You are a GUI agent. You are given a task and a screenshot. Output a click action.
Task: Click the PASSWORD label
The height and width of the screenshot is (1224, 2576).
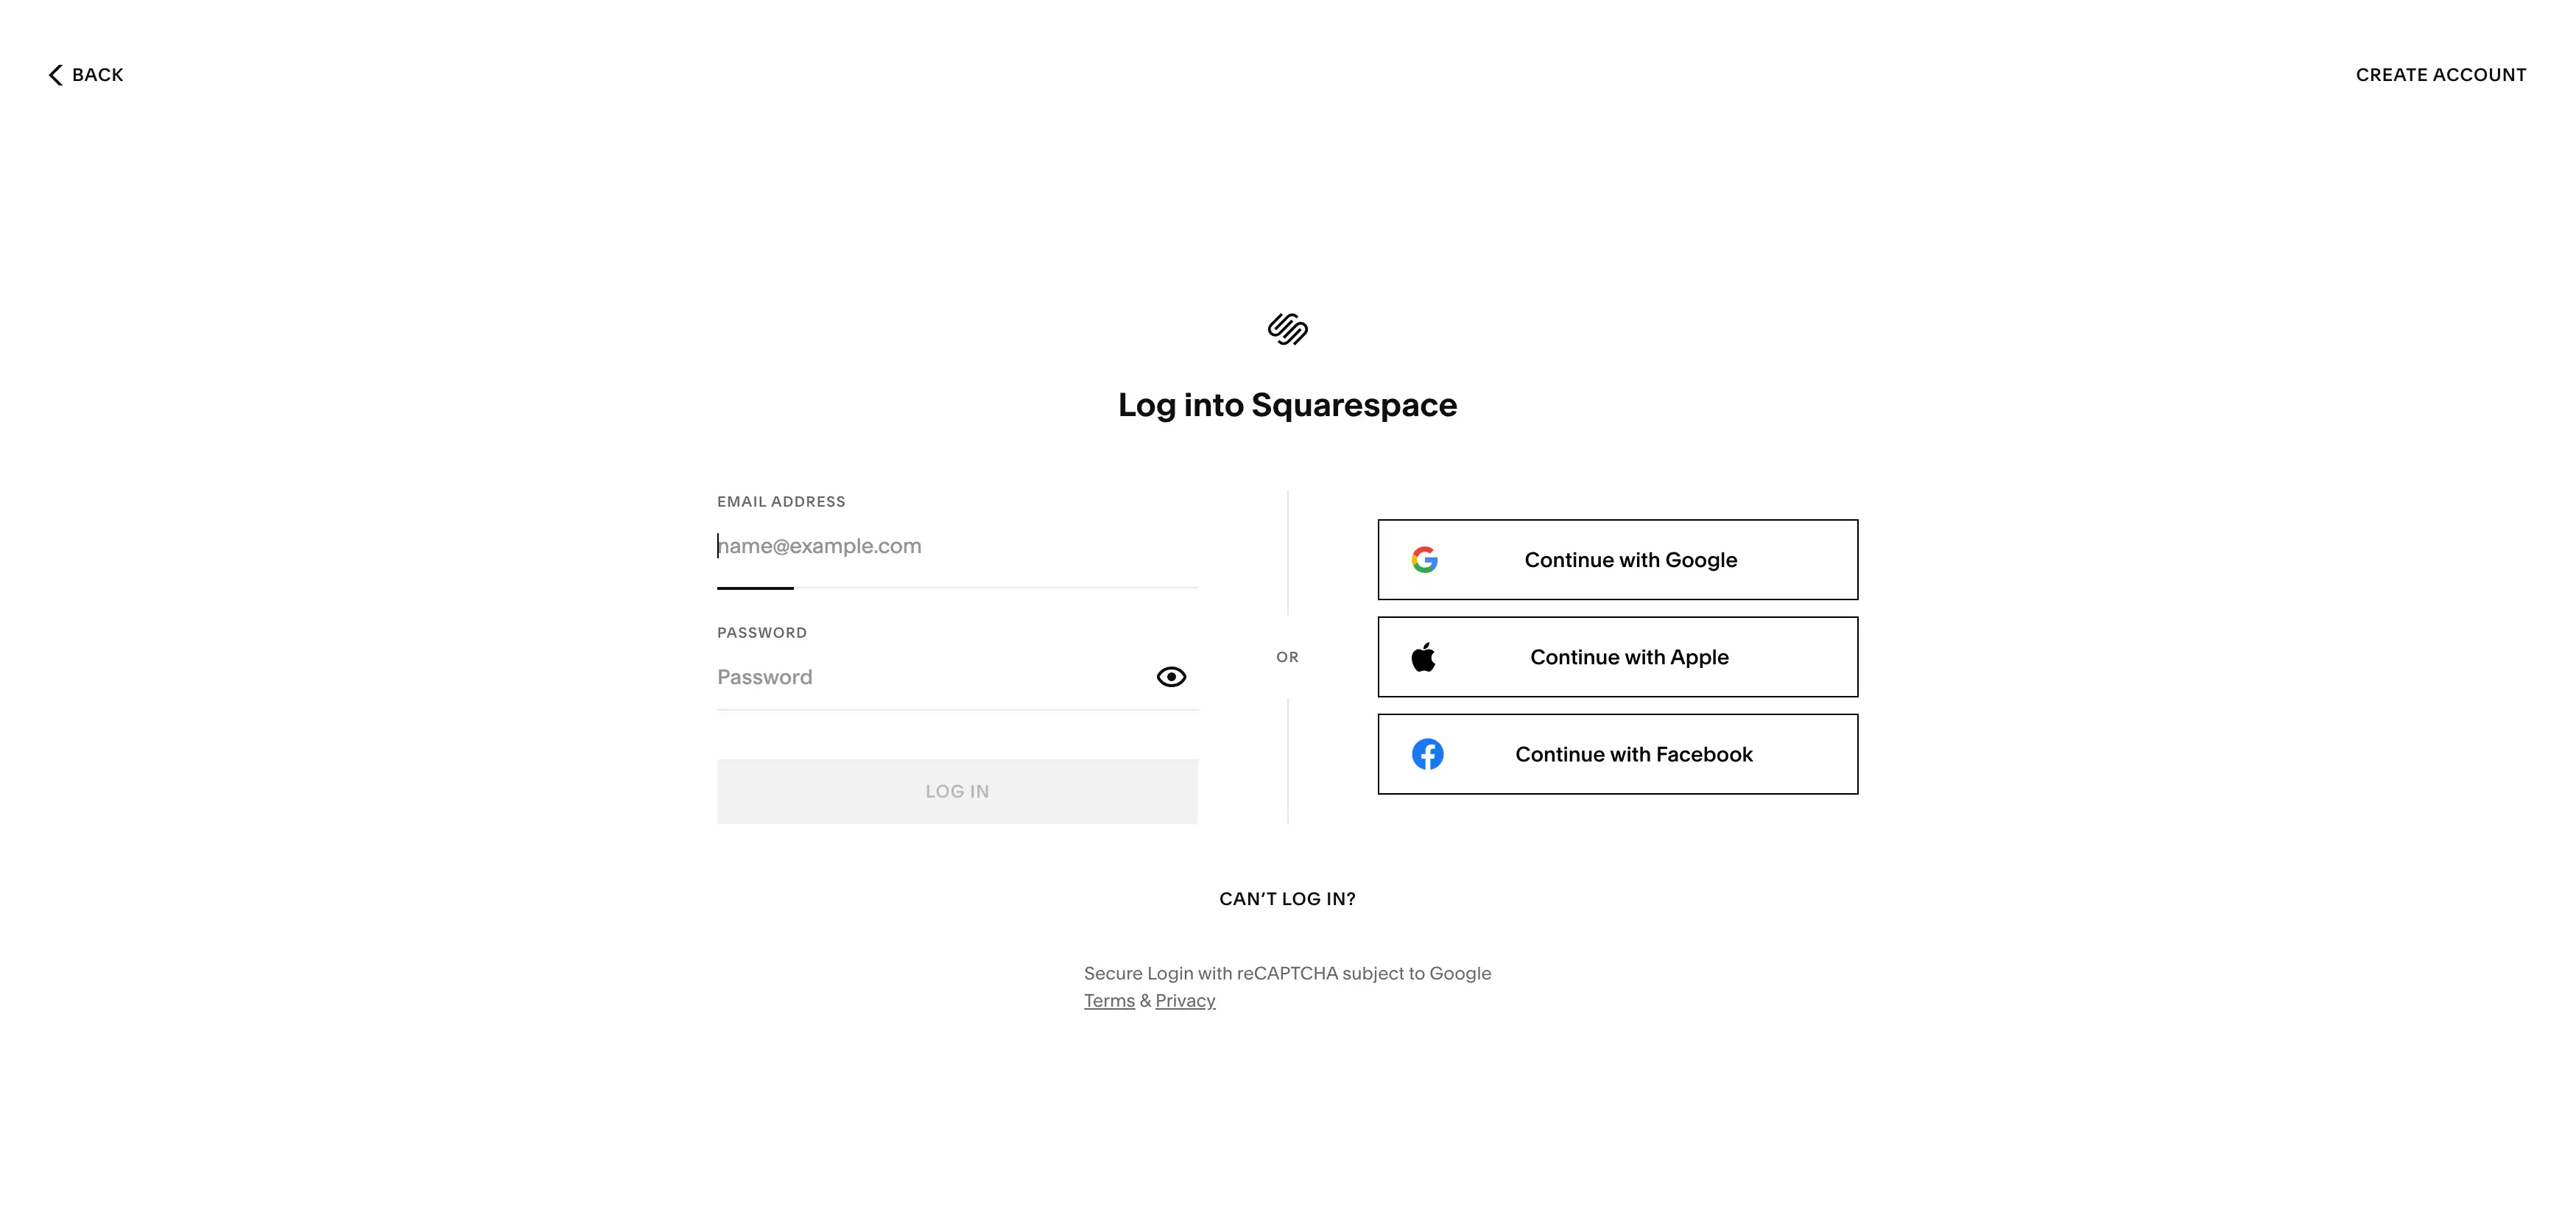point(762,632)
